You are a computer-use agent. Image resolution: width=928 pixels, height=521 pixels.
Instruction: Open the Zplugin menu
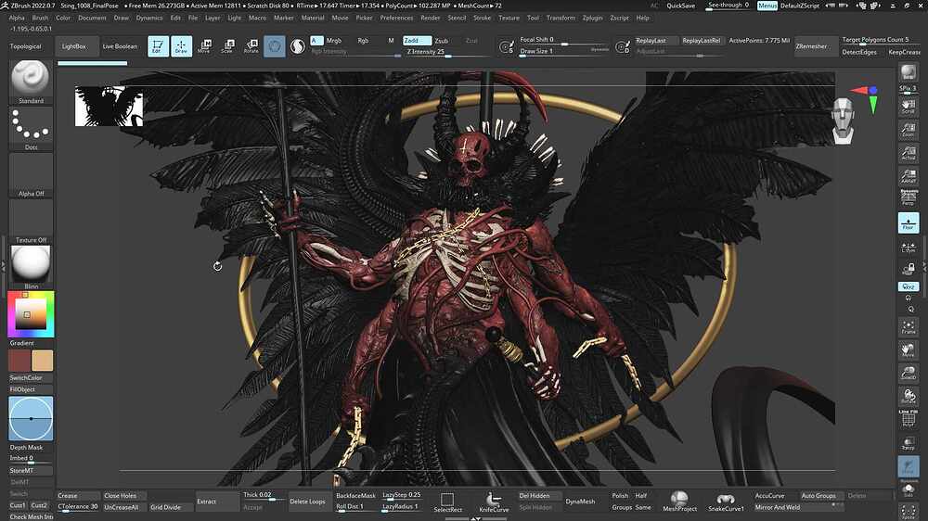click(x=592, y=18)
